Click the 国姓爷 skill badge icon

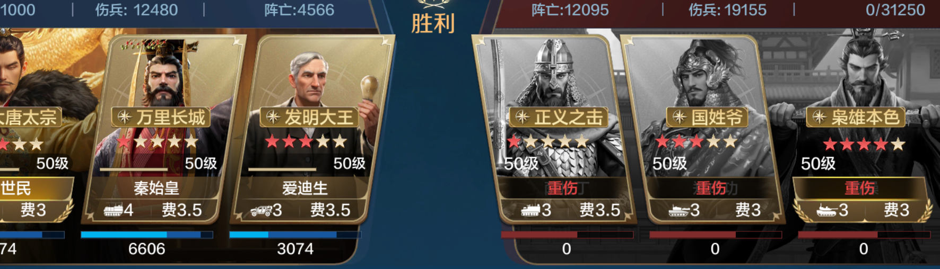[680, 117]
